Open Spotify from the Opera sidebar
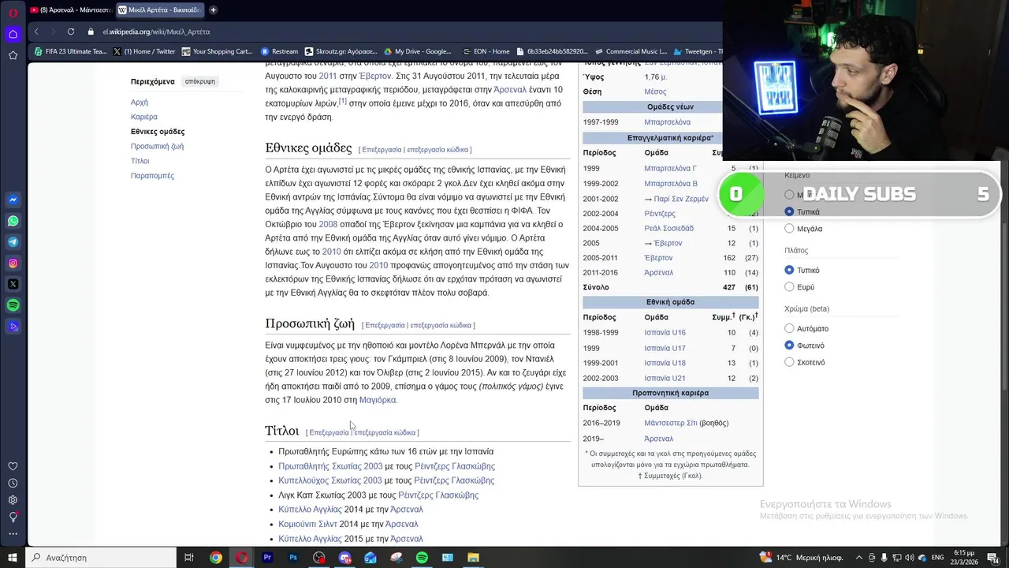This screenshot has height=568, width=1009. tap(13, 305)
